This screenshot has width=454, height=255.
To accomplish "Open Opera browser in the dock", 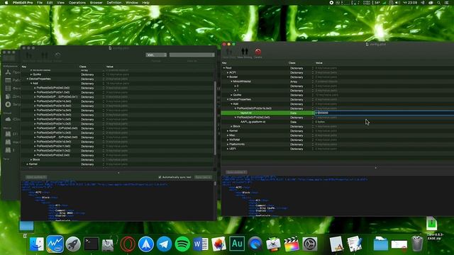I will (128, 244).
